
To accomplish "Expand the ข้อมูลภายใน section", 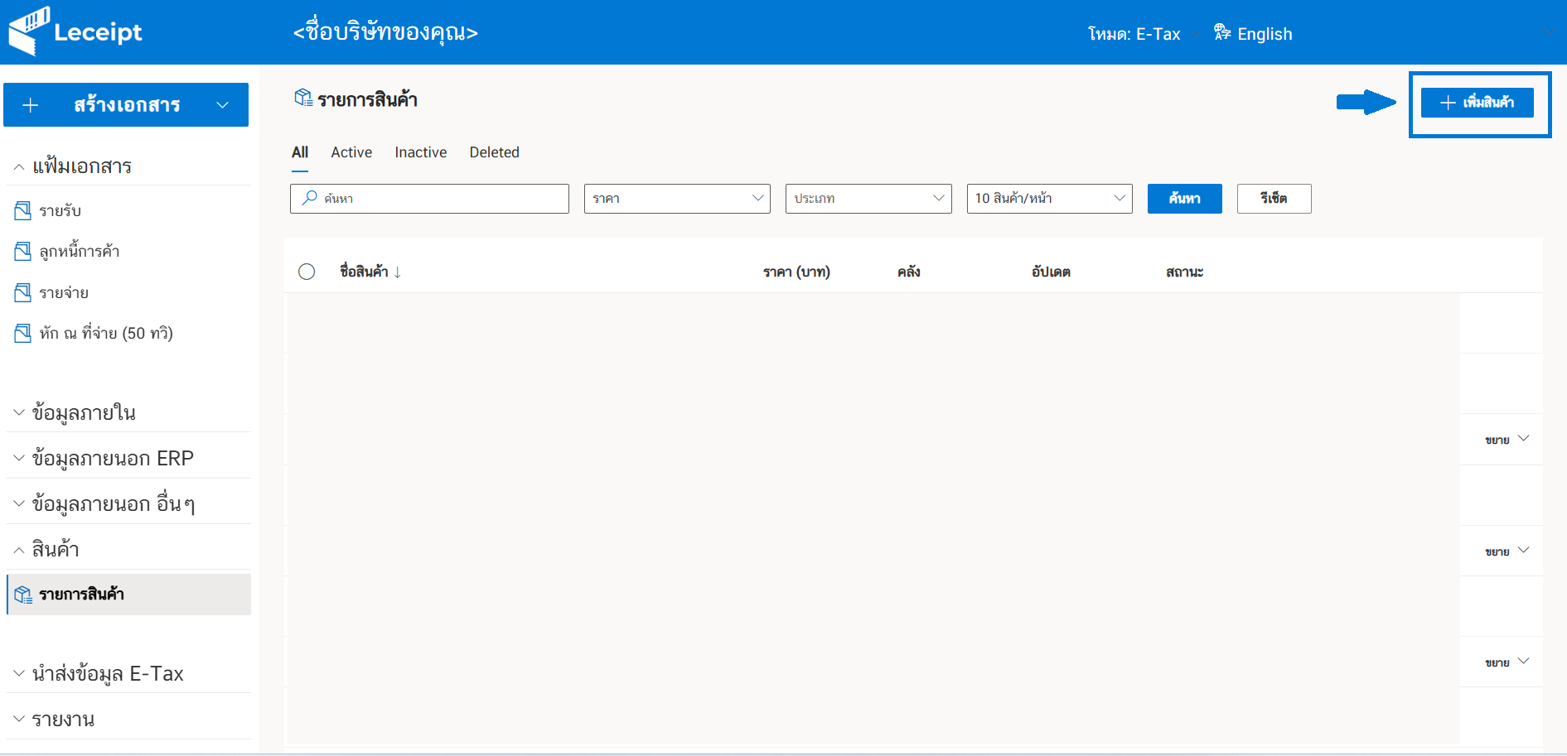I will point(83,412).
